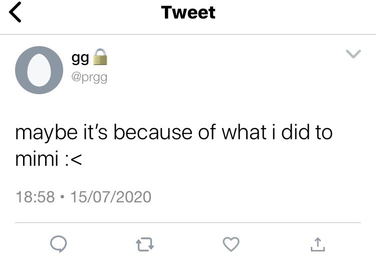The width and height of the screenshot is (376, 264).
Task: Tap the :< emoticon in the tweet
Action: [74, 159]
